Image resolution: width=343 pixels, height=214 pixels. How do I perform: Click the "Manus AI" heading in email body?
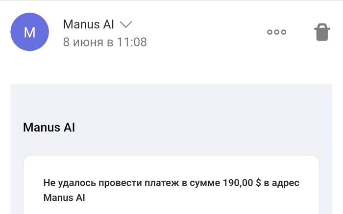(49, 128)
